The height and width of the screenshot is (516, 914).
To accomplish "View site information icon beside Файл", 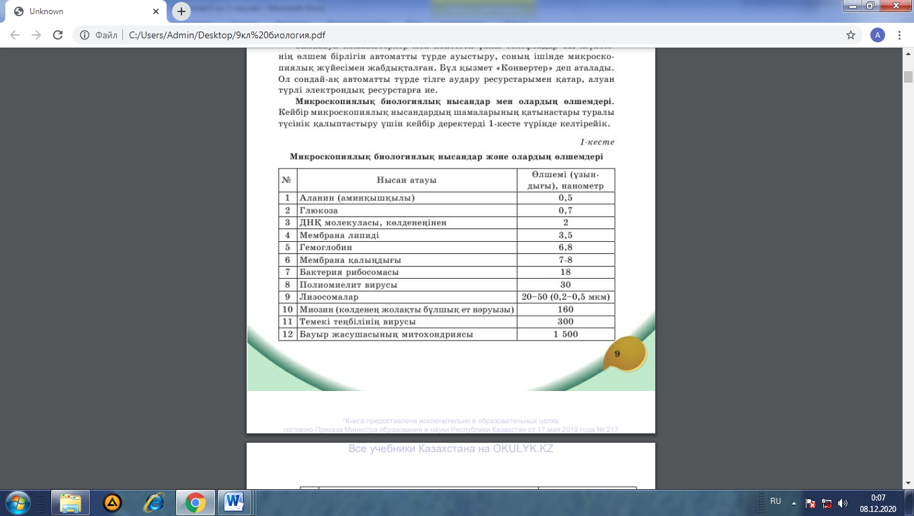I will tap(85, 35).
